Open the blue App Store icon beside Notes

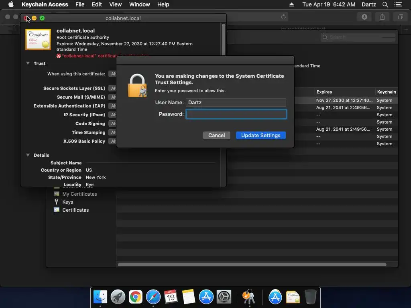(206, 297)
